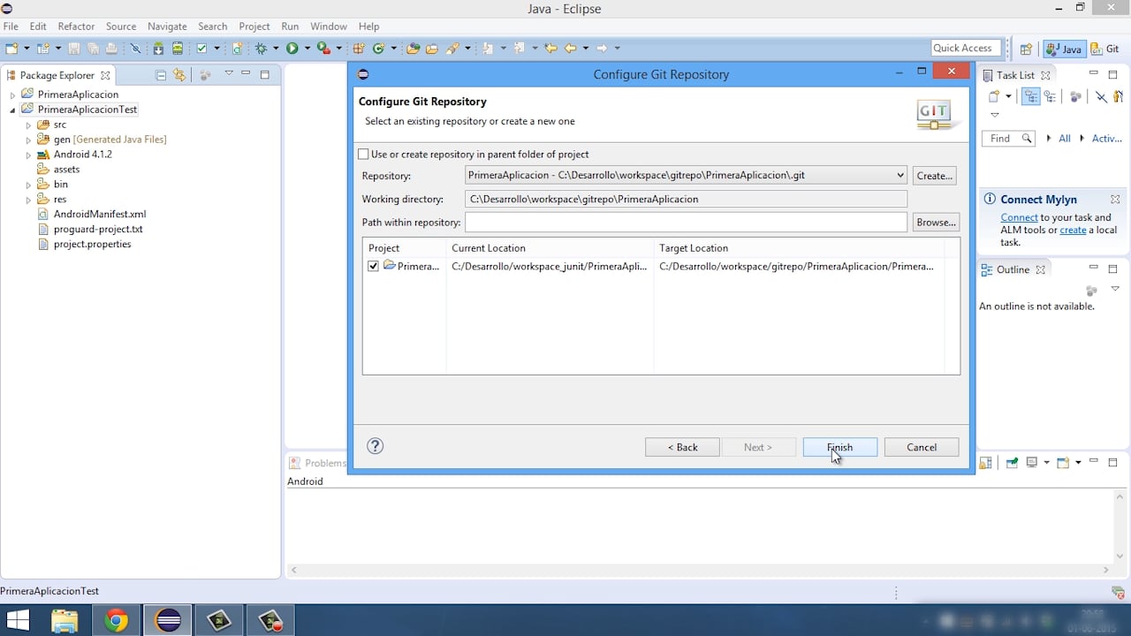Click Collapse All in Package Explorer
Viewport: 1131px width, 636px height.
click(x=161, y=75)
